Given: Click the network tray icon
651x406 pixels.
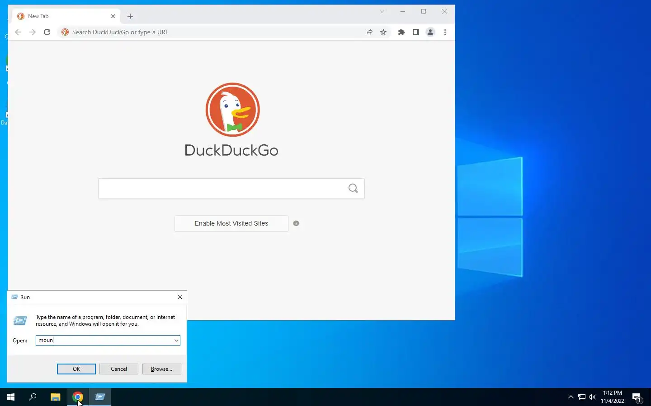Looking at the screenshot, I should [582, 397].
